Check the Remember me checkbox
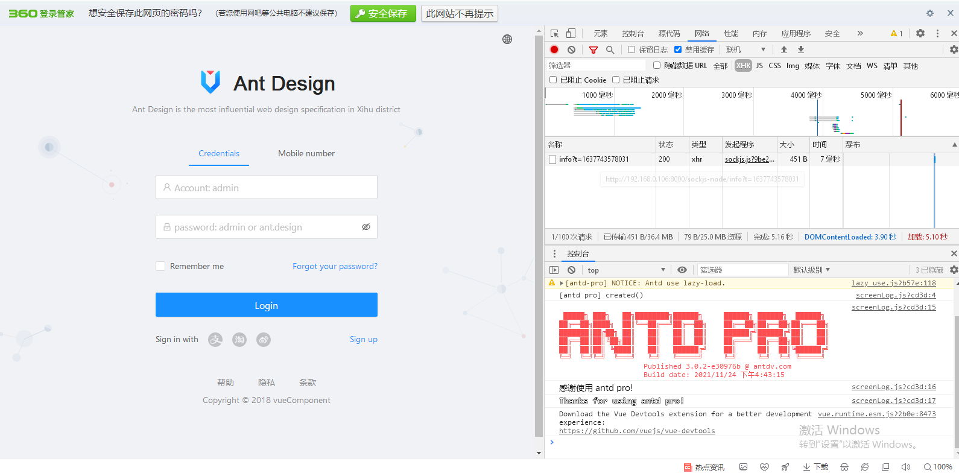 click(x=160, y=266)
